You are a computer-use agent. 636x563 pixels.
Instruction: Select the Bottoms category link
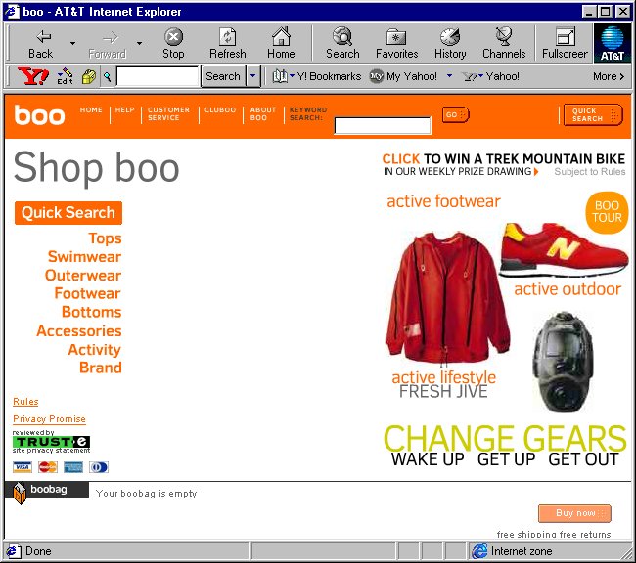pyautogui.click(x=92, y=312)
